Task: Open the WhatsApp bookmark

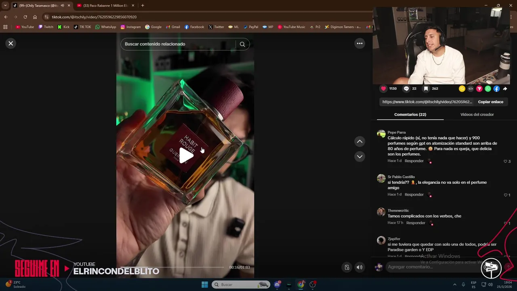Action: pyautogui.click(x=105, y=27)
